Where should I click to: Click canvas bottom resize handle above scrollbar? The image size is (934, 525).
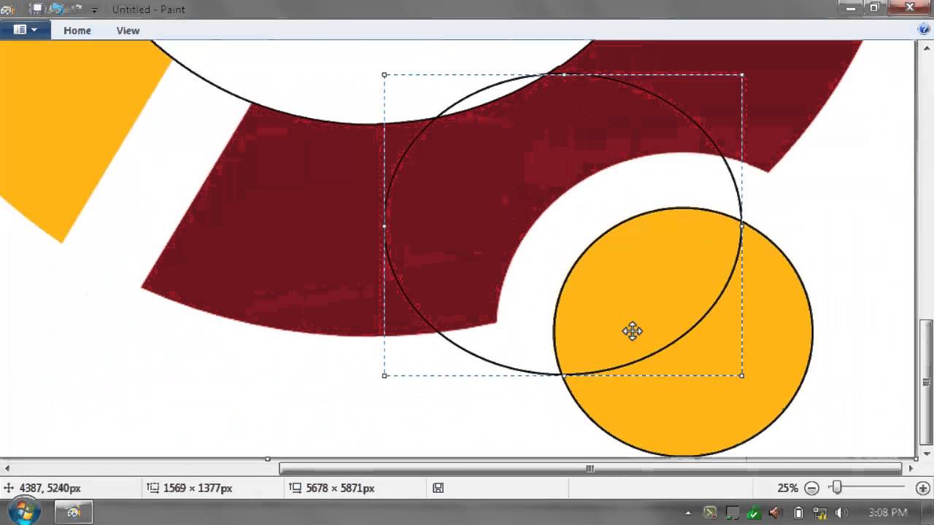268,459
